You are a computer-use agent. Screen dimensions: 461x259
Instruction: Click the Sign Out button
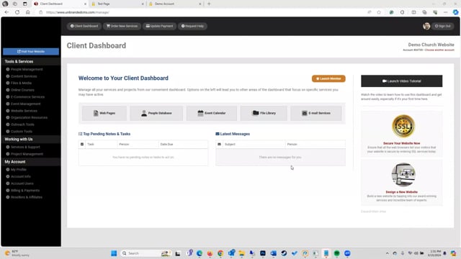(x=442, y=26)
